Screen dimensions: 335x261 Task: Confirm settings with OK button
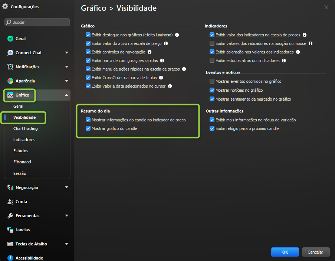tap(285, 252)
